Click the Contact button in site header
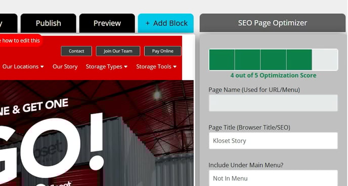 tap(76, 51)
